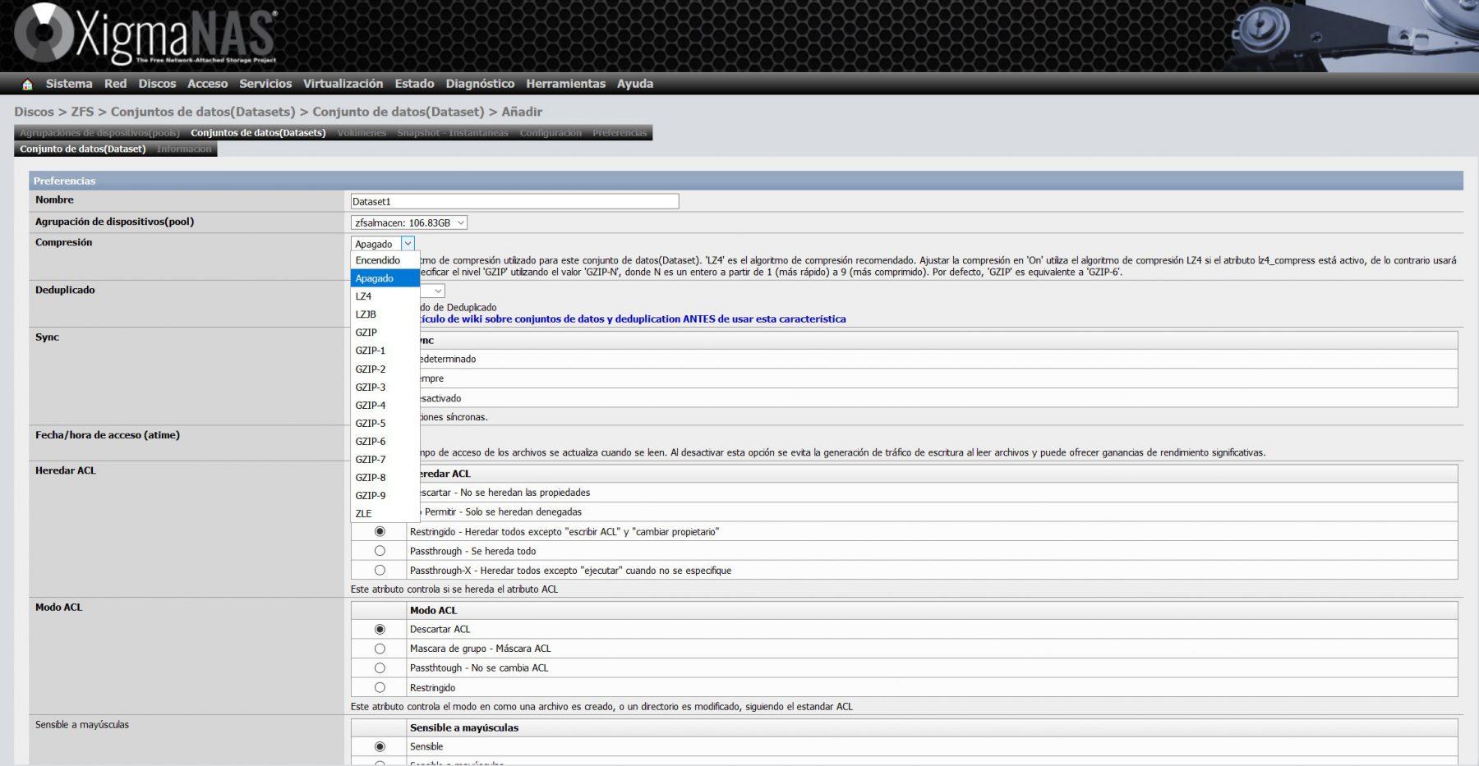
Task: Choose GZIP-3 compression option
Action: coord(385,388)
